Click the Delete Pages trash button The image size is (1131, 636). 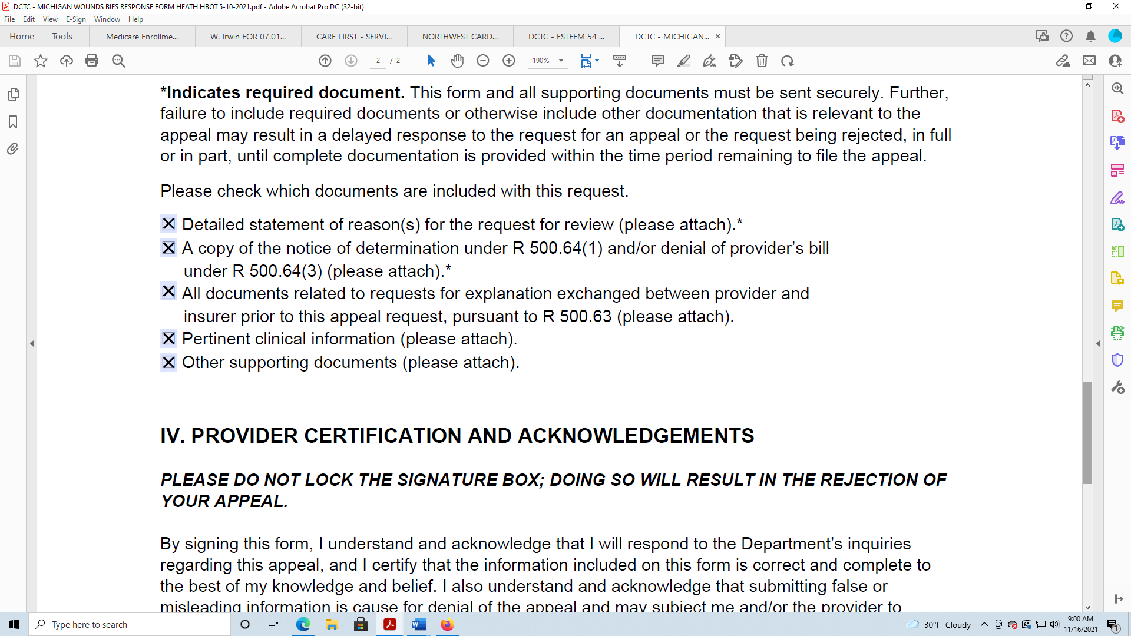(x=762, y=61)
